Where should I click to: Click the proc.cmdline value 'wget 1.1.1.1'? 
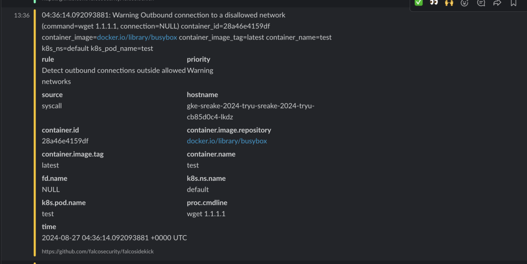coord(206,214)
